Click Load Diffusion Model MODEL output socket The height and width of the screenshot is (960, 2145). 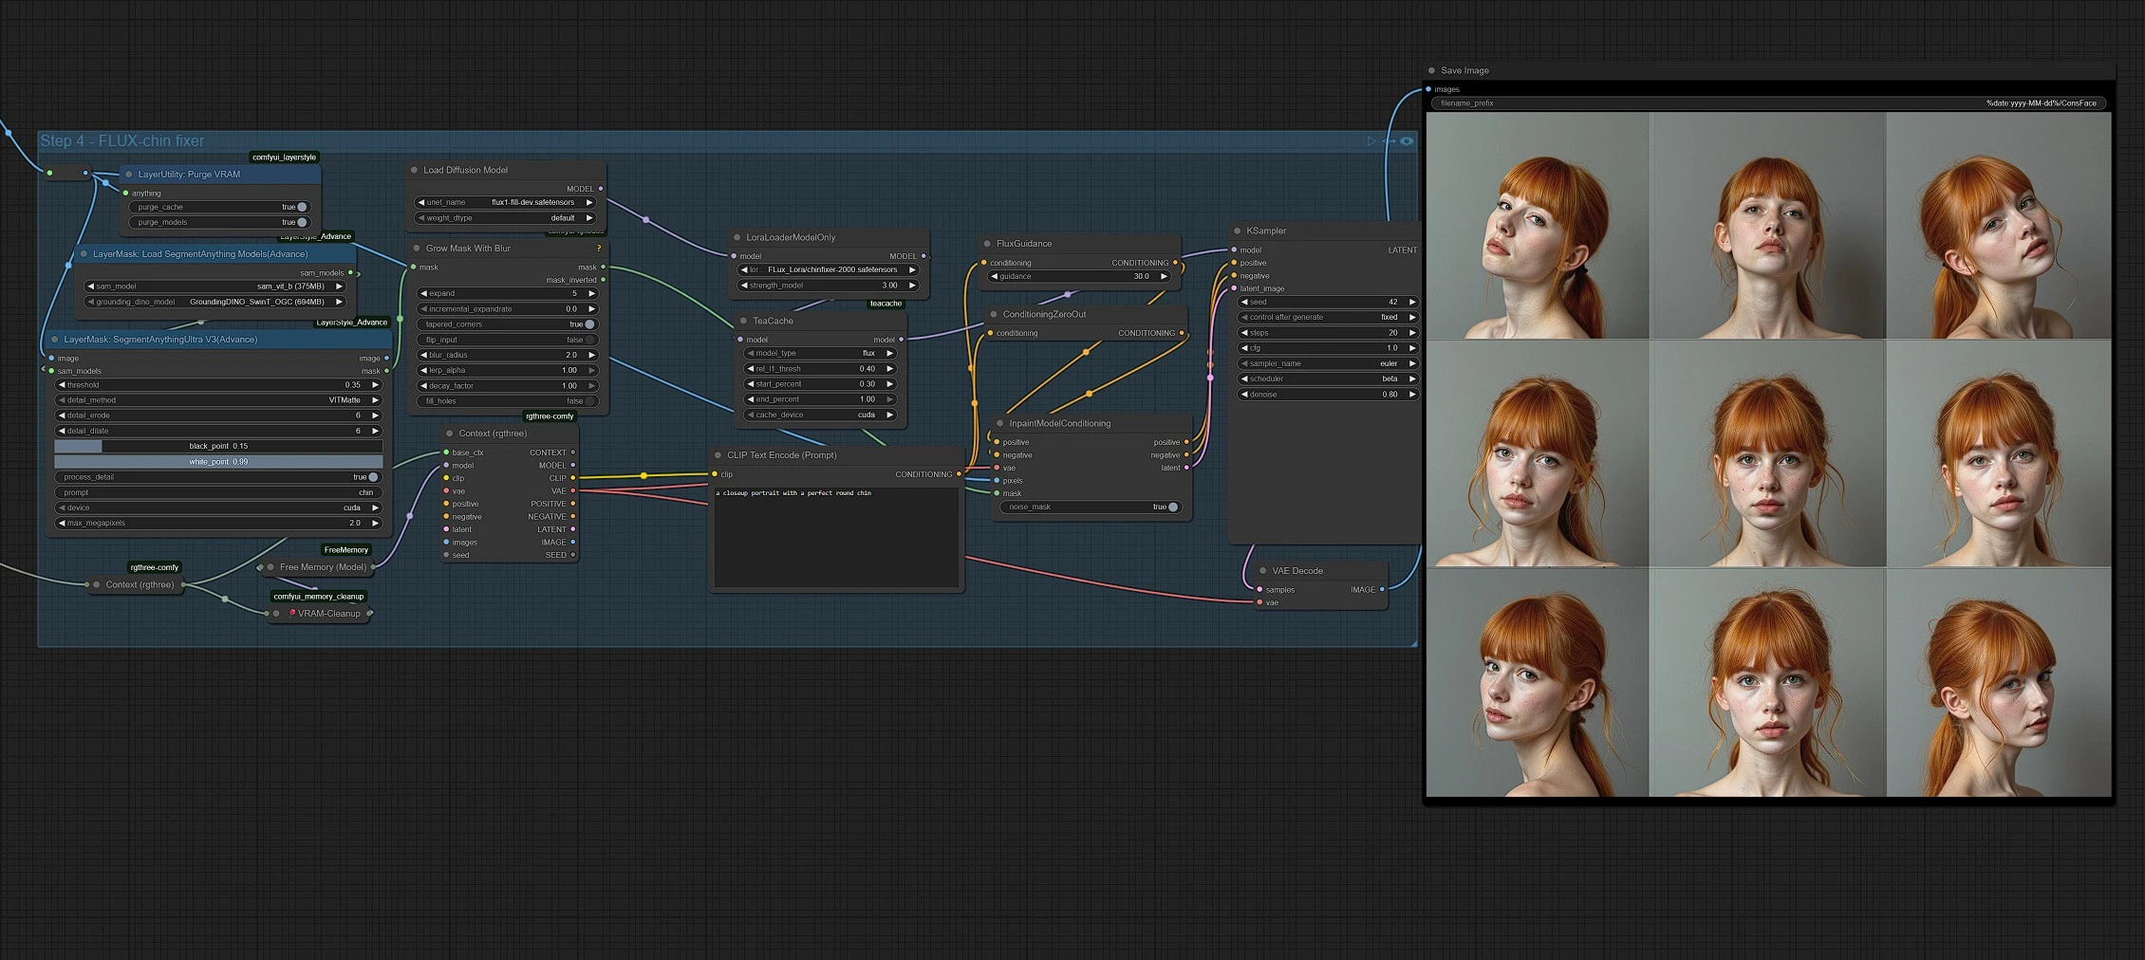pyautogui.click(x=601, y=189)
